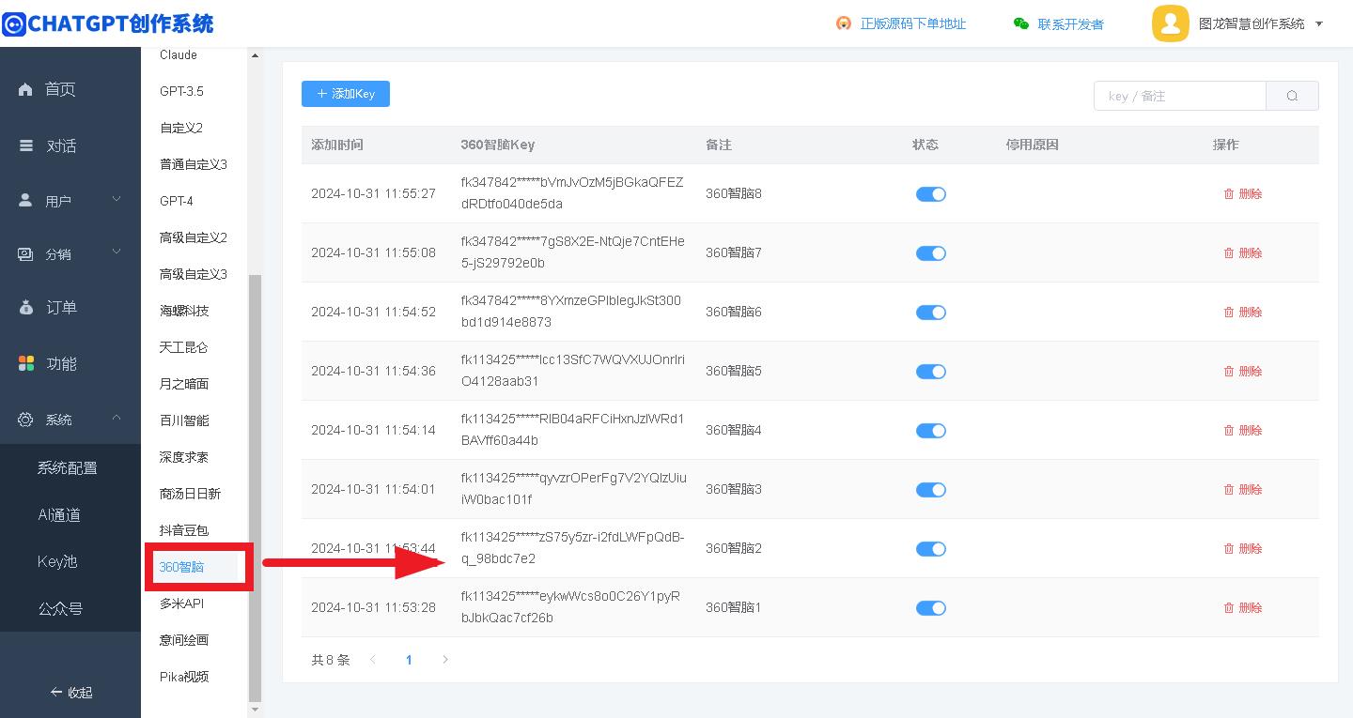Click trash icon for 360智脑3 row
The height and width of the screenshot is (718, 1353).
tap(1229, 490)
